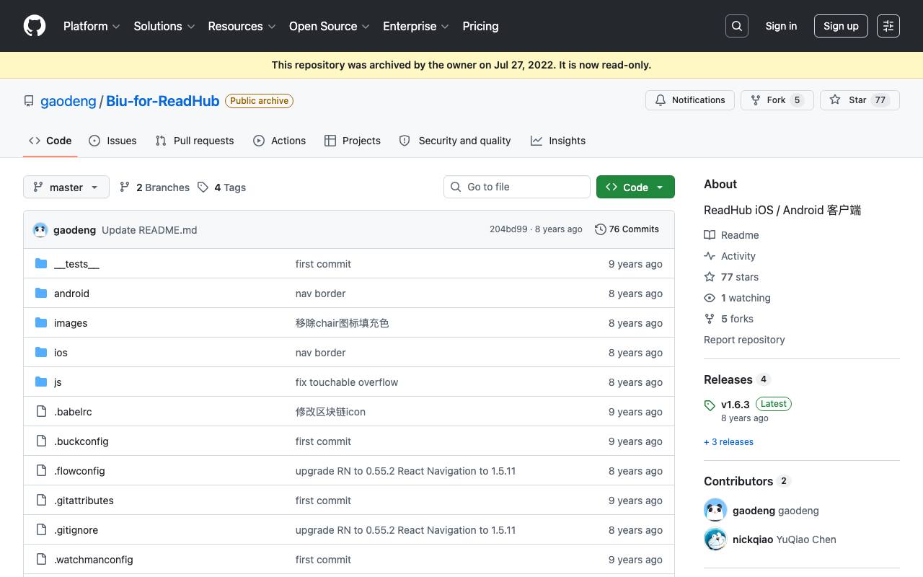This screenshot has width=923, height=577.
Task: Click the eye icon beside watching
Action: click(710, 298)
